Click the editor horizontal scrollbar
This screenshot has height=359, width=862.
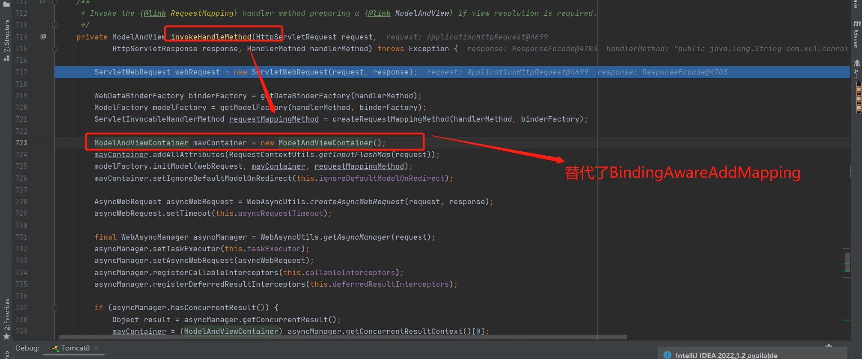(x=343, y=337)
